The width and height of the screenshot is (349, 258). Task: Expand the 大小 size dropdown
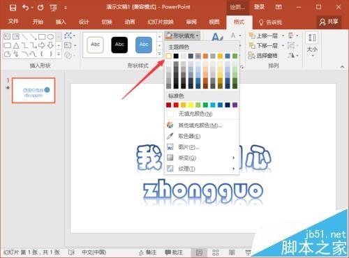(x=312, y=45)
